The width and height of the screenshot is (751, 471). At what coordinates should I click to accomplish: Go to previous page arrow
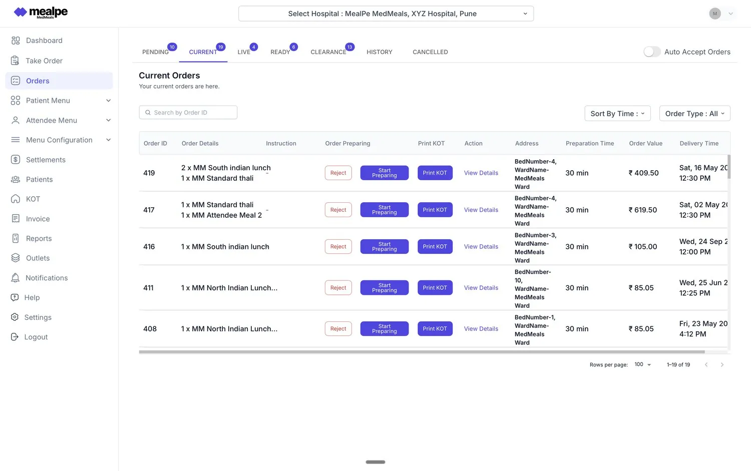tap(706, 365)
